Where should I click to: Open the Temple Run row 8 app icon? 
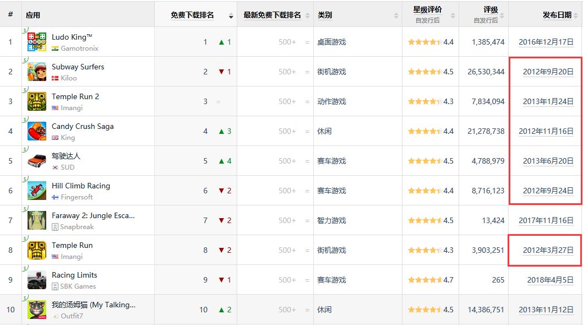click(37, 250)
